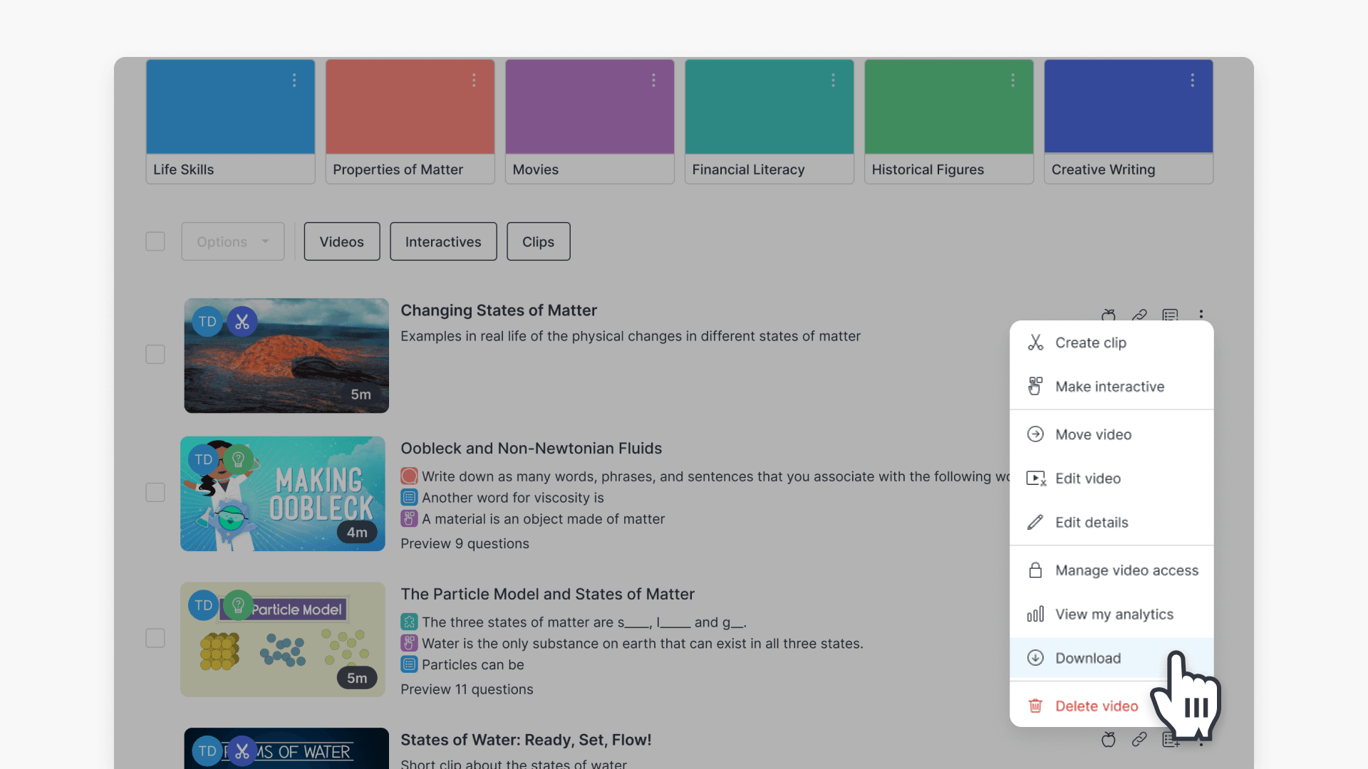The width and height of the screenshot is (1368, 769).
Task: Tick checkbox for Changing States of Matter
Action: click(x=155, y=355)
